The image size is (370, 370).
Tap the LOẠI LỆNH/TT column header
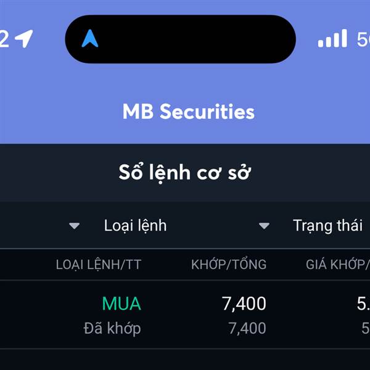(x=99, y=265)
